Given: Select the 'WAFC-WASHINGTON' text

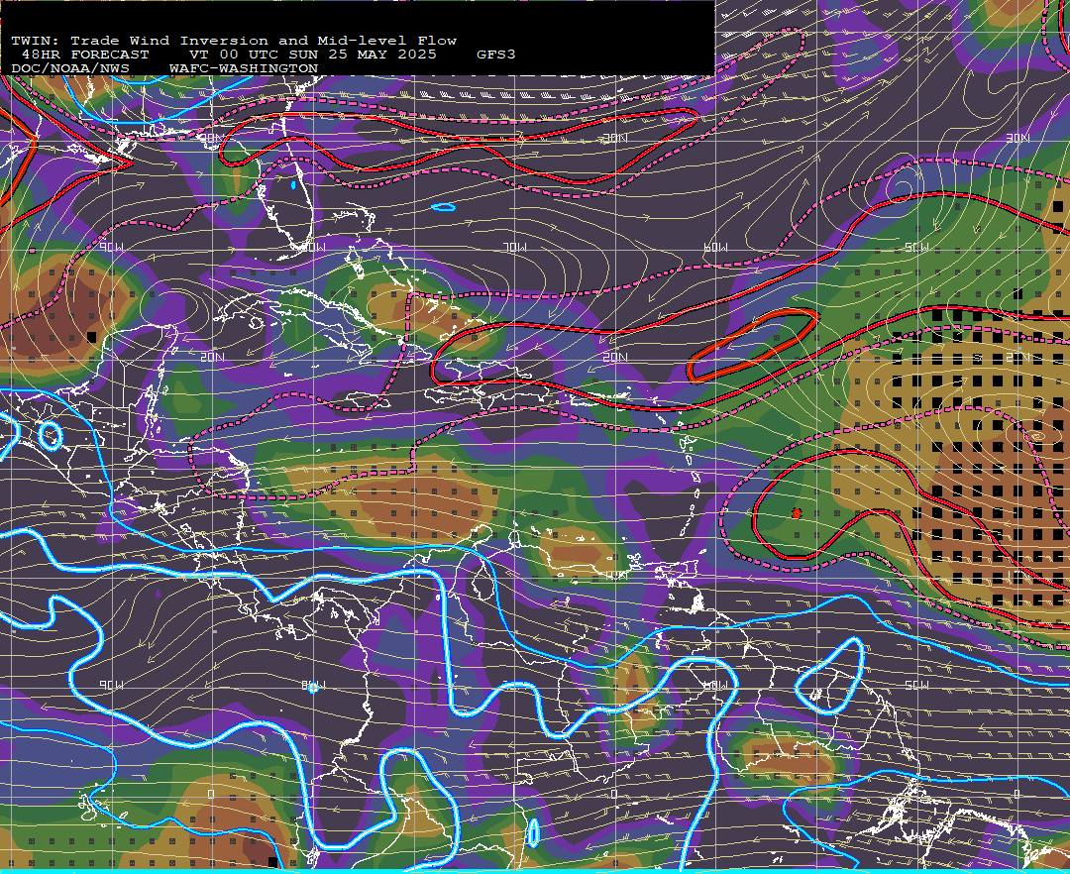Looking at the screenshot, I should click(x=244, y=69).
